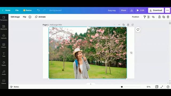Open the Flip options
Screen dimensions: 171x96
(x=25, y=17)
